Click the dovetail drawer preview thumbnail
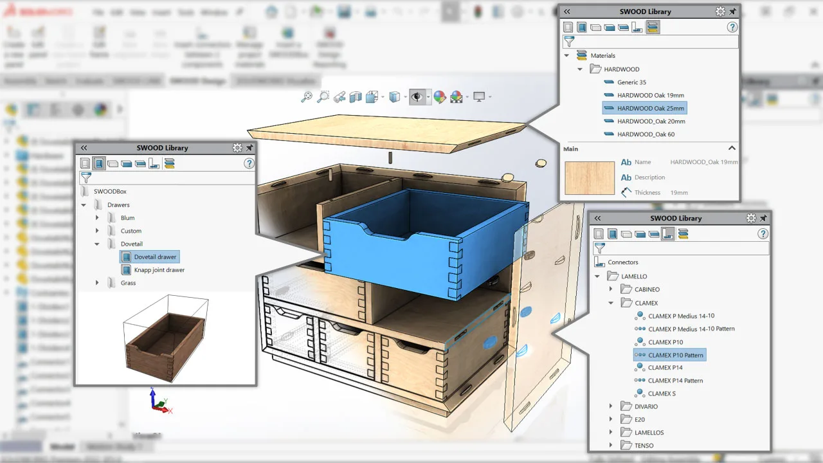This screenshot has width=823, height=463. (x=165, y=335)
